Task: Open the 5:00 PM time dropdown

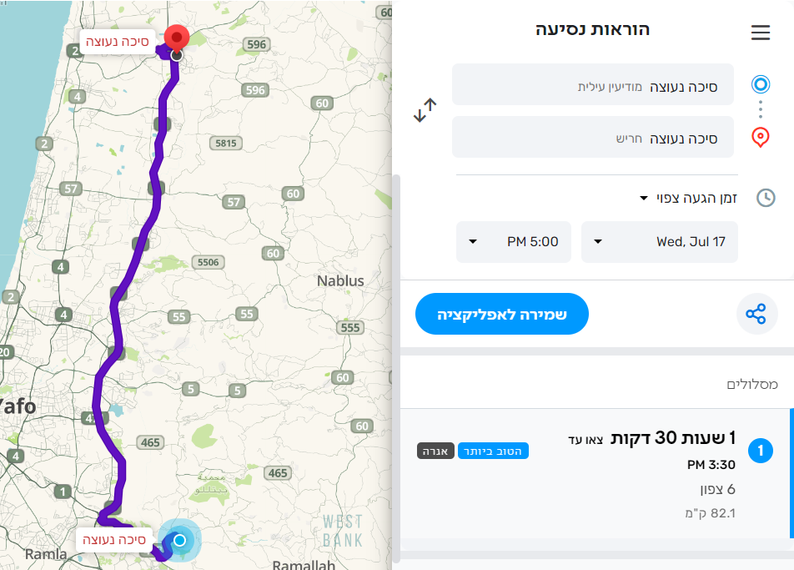Action: tap(514, 242)
